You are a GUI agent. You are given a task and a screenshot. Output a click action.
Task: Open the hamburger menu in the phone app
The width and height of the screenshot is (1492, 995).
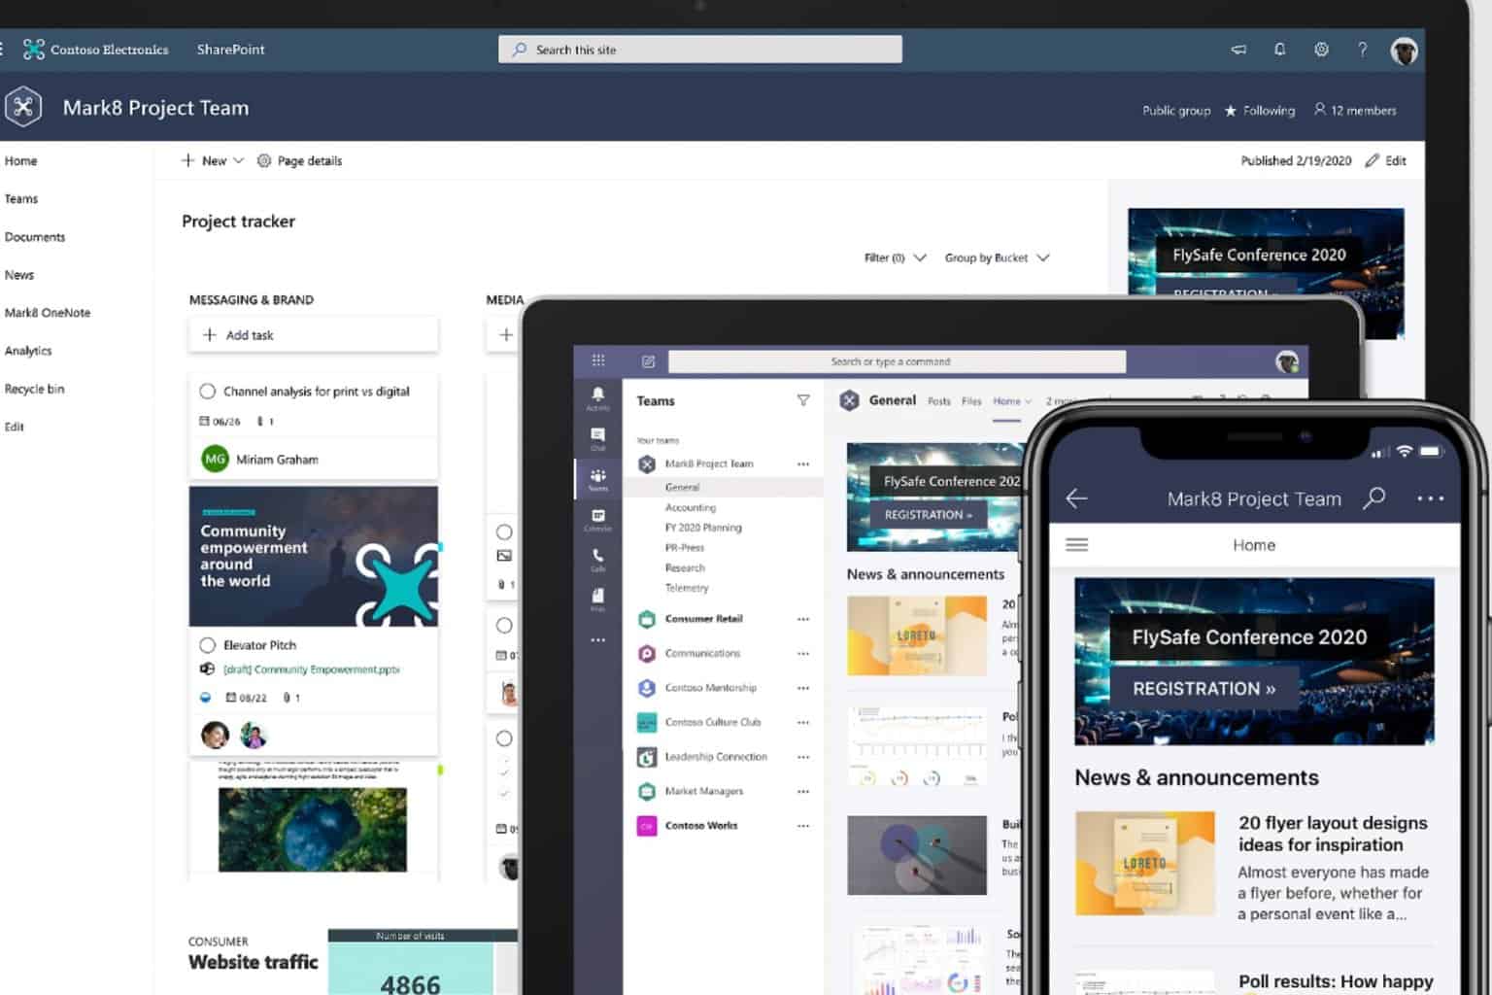coord(1076,545)
